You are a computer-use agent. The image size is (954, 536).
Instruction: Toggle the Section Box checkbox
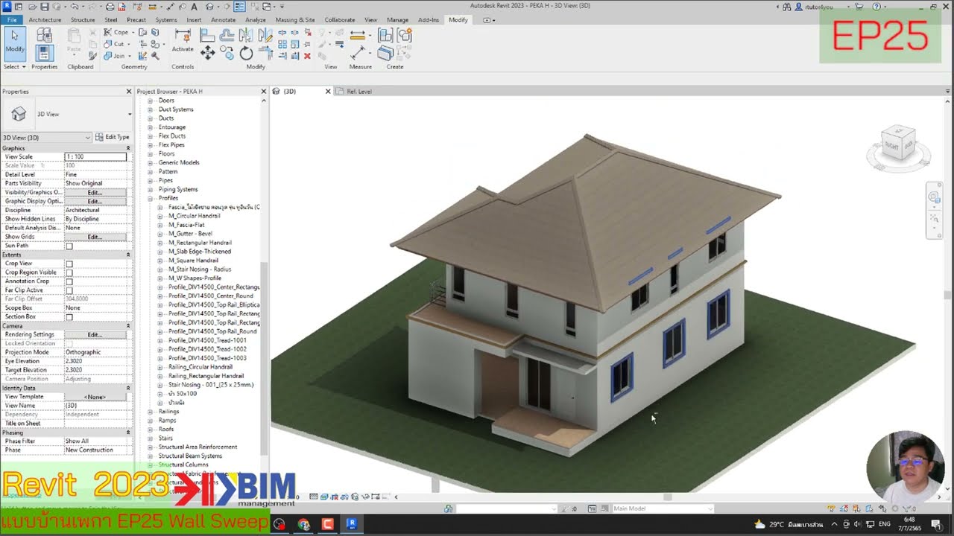[x=69, y=317]
